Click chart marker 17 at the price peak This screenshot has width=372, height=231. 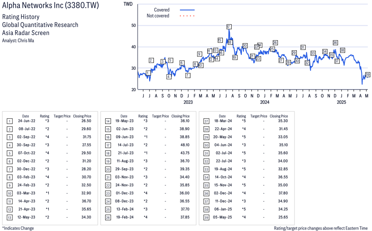pyautogui.click(x=229, y=26)
